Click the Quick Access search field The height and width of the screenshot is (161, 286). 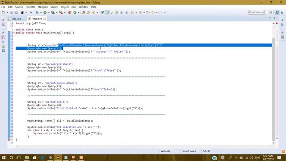pos(256,12)
